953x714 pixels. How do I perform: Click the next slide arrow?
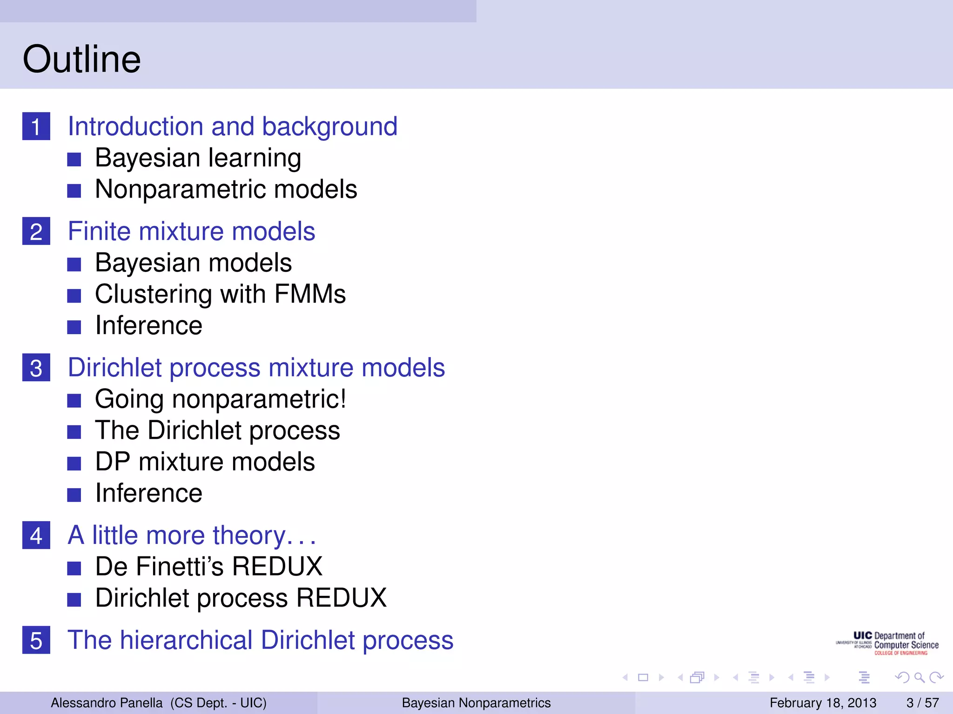(x=661, y=677)
